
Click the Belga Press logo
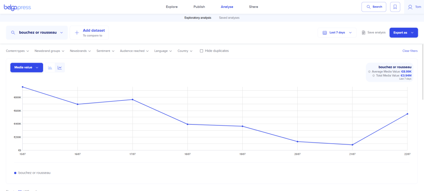point(17,7)
